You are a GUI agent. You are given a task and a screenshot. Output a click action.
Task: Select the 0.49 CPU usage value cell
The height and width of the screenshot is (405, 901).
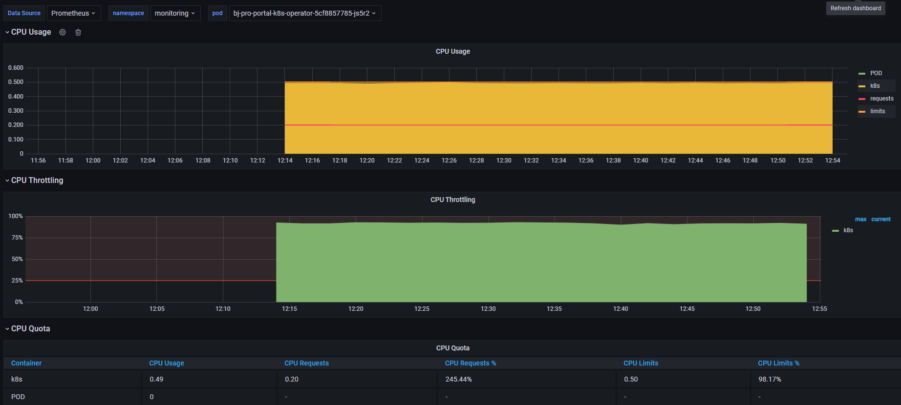pos(210,379)
